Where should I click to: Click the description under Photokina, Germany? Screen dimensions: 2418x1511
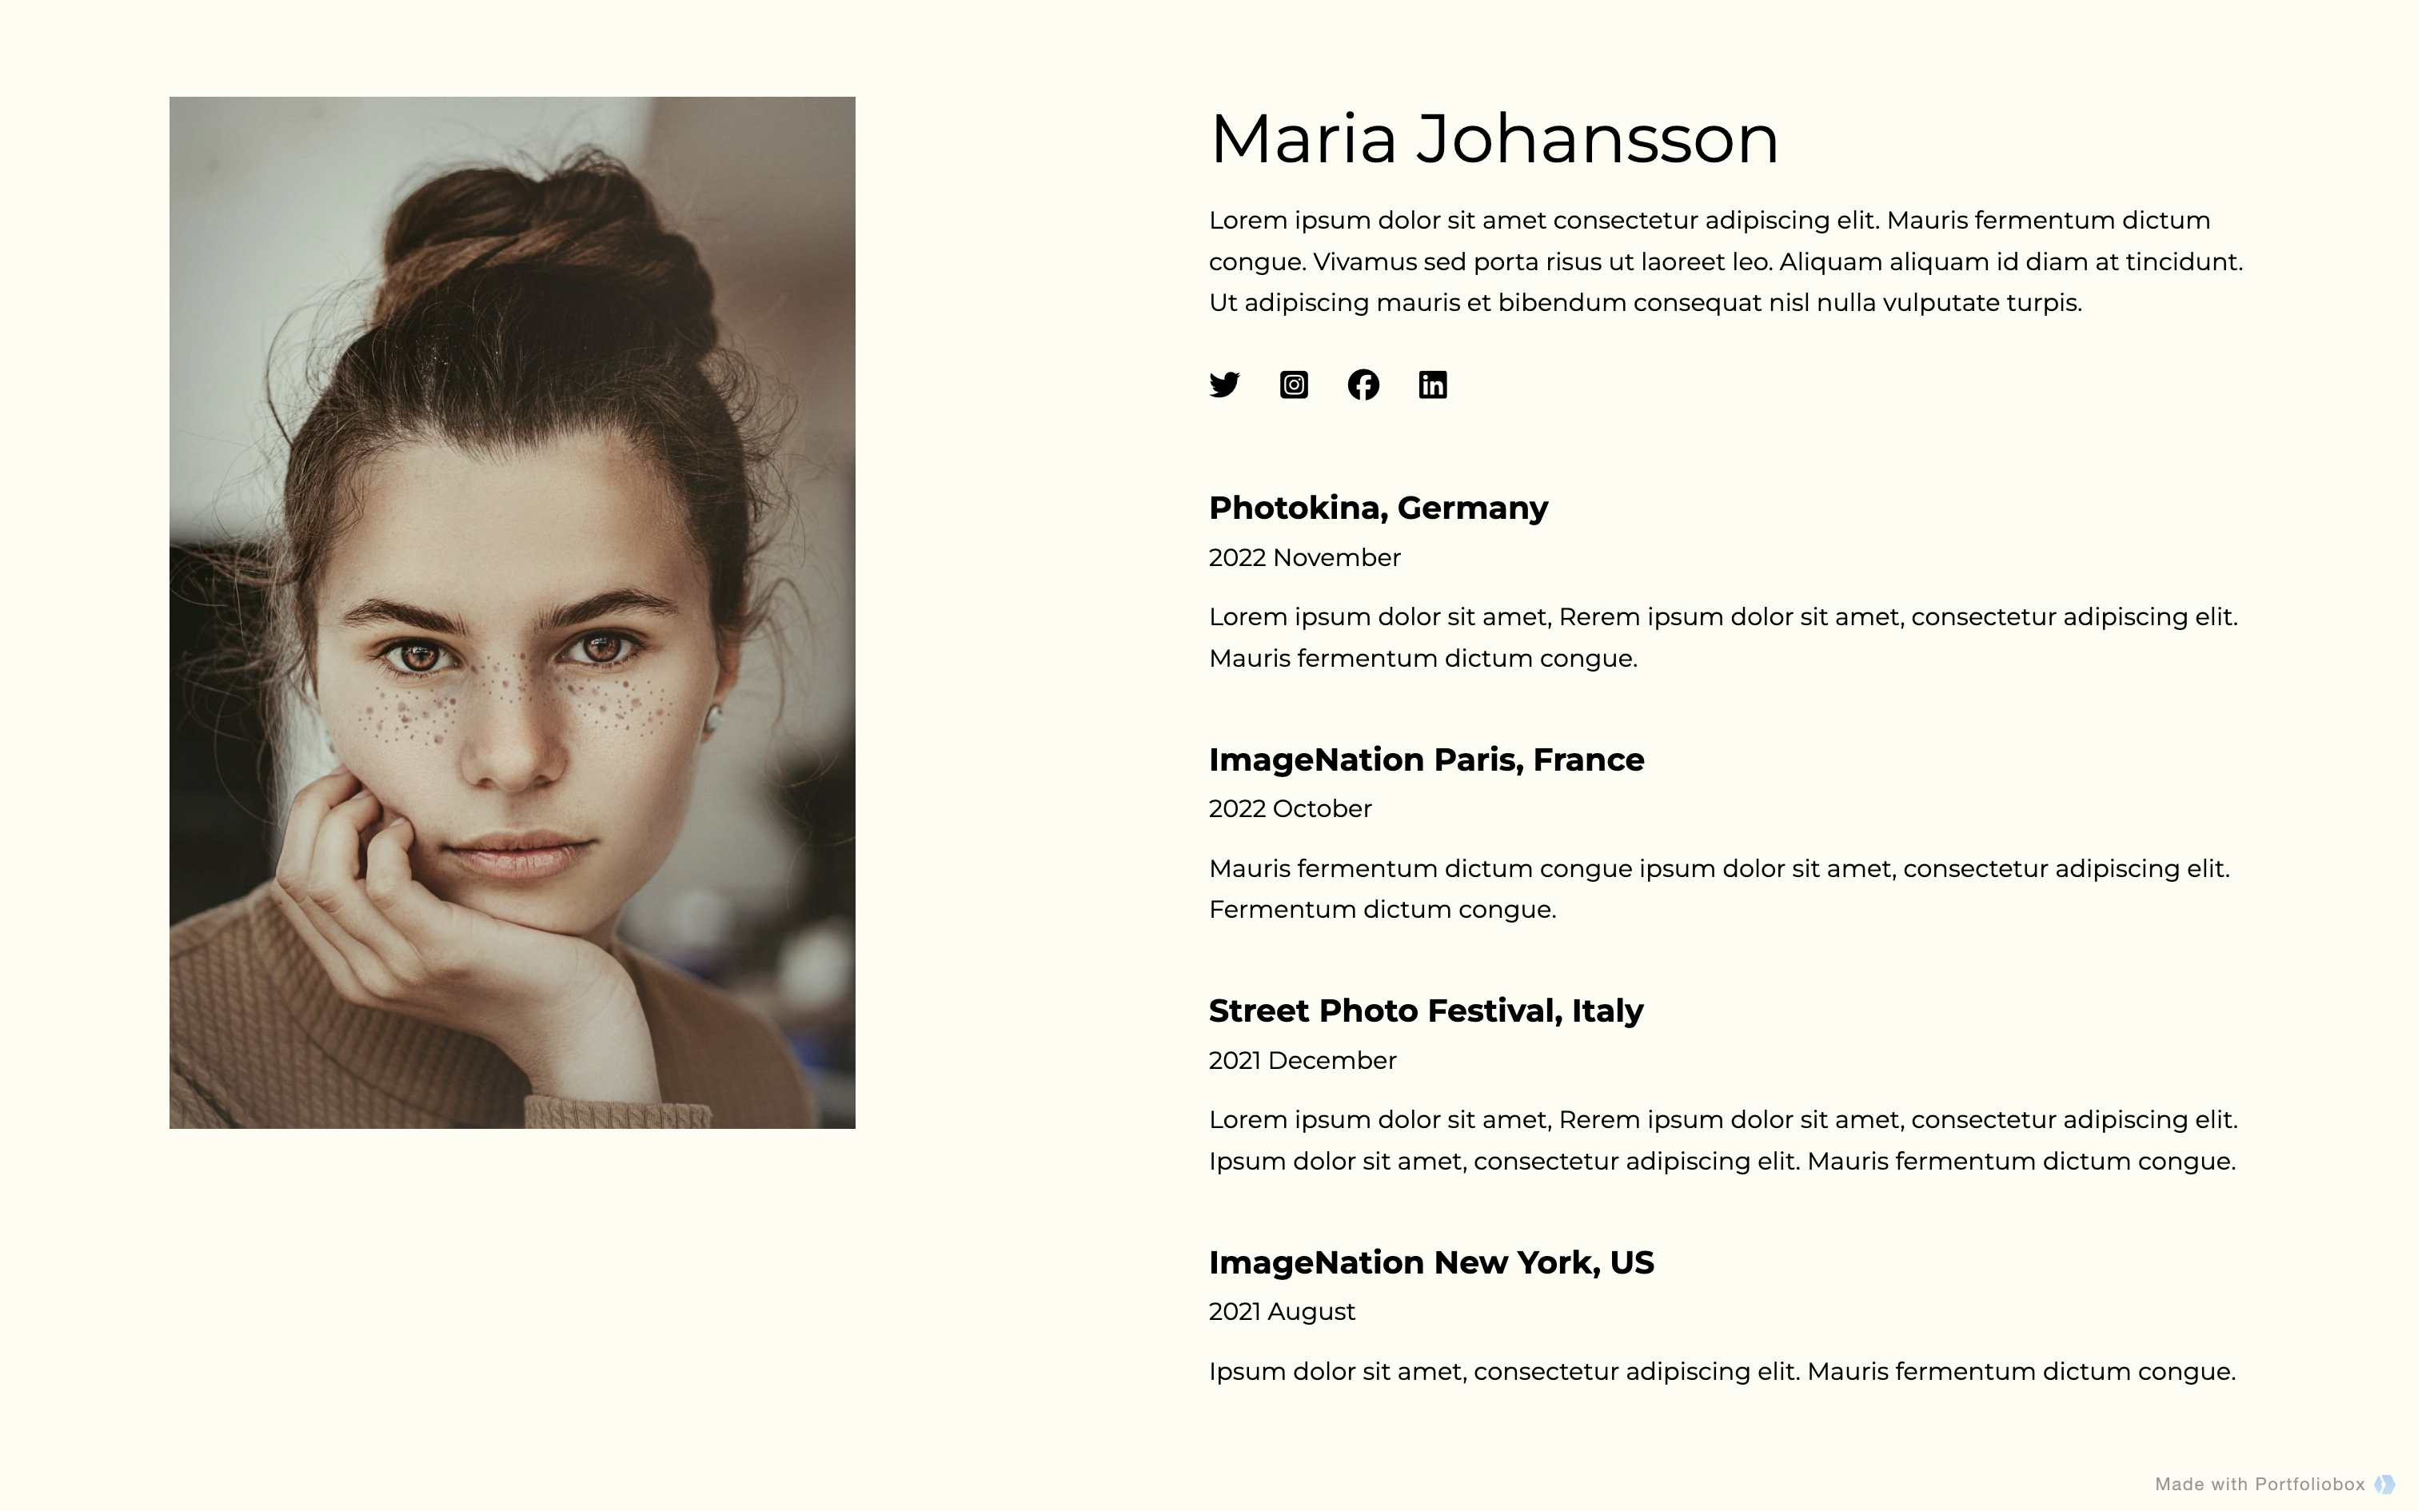(1722, 638)
